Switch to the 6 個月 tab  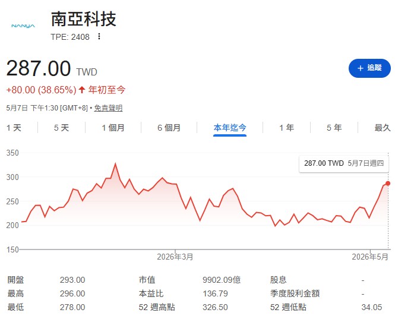(169, 128)
